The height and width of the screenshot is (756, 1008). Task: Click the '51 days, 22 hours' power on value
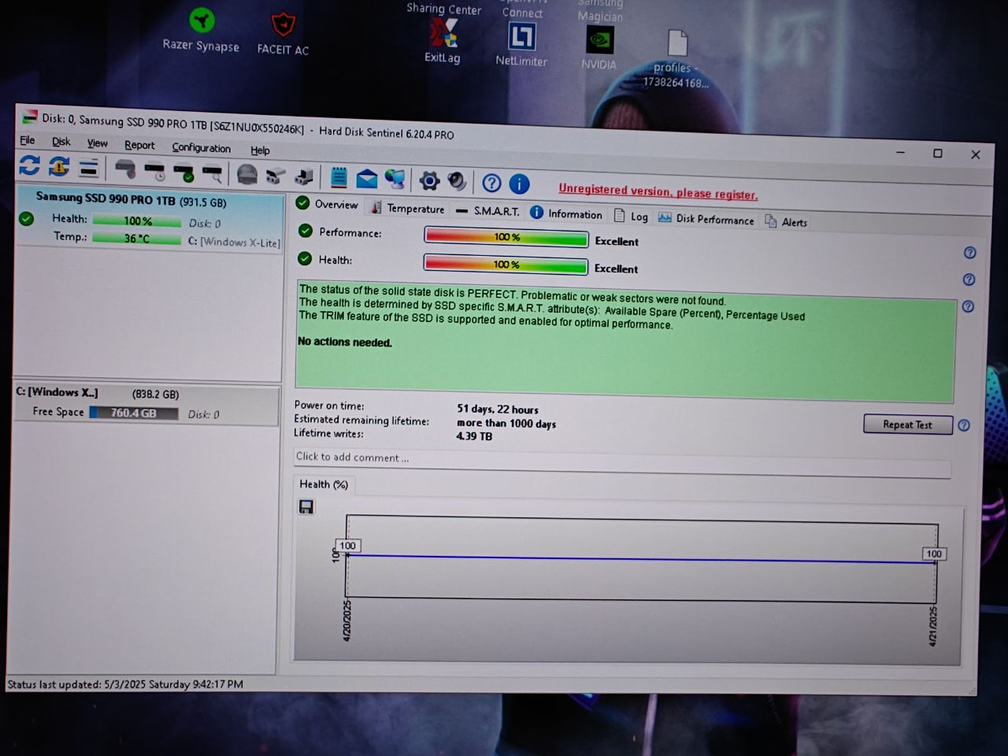pos(498,409)
